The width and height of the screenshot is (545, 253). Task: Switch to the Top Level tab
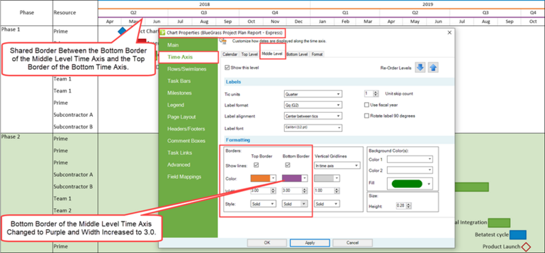249,54
